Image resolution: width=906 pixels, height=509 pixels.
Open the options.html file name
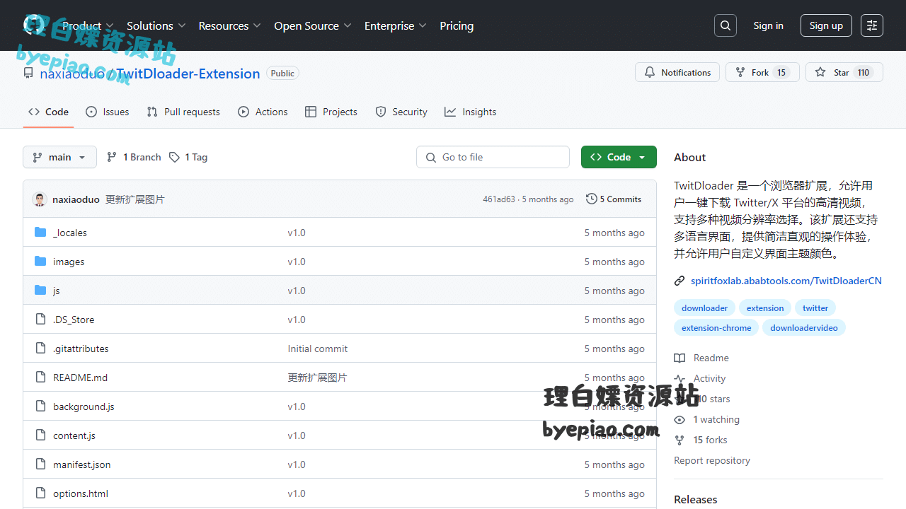coord(81,493)
